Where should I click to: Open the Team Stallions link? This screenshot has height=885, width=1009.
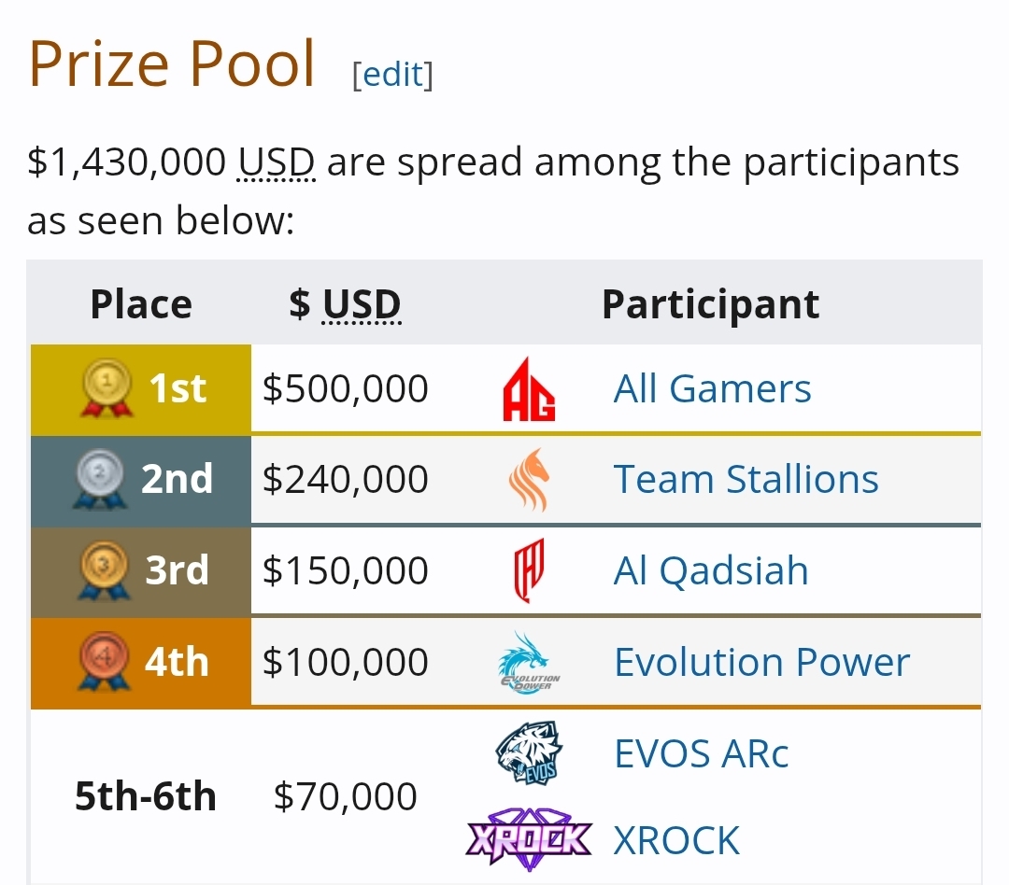746,480
